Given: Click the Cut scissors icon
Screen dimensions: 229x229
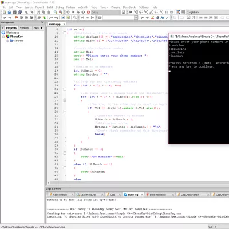Looking at the screenshot, I should point(38,12).
